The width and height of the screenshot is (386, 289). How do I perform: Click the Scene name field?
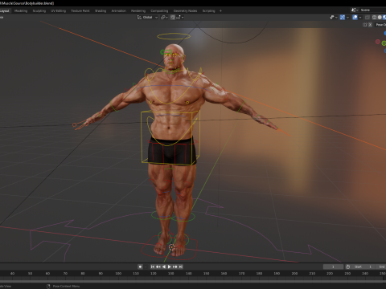[x=373, y=10]
